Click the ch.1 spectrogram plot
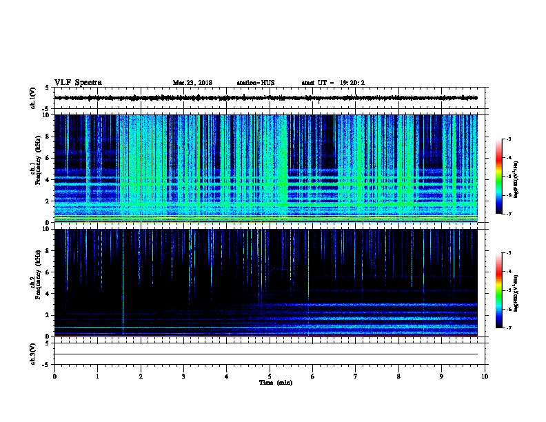The image size is (546, 422). (x=266, y=168)
